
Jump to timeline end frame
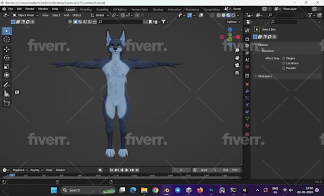pos(137,170)
